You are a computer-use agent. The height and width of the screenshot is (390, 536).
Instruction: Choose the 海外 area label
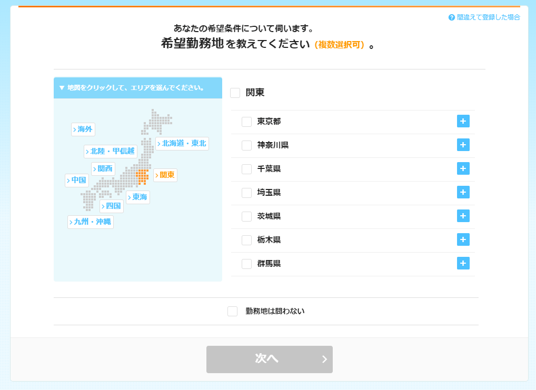tap(83, 129)
